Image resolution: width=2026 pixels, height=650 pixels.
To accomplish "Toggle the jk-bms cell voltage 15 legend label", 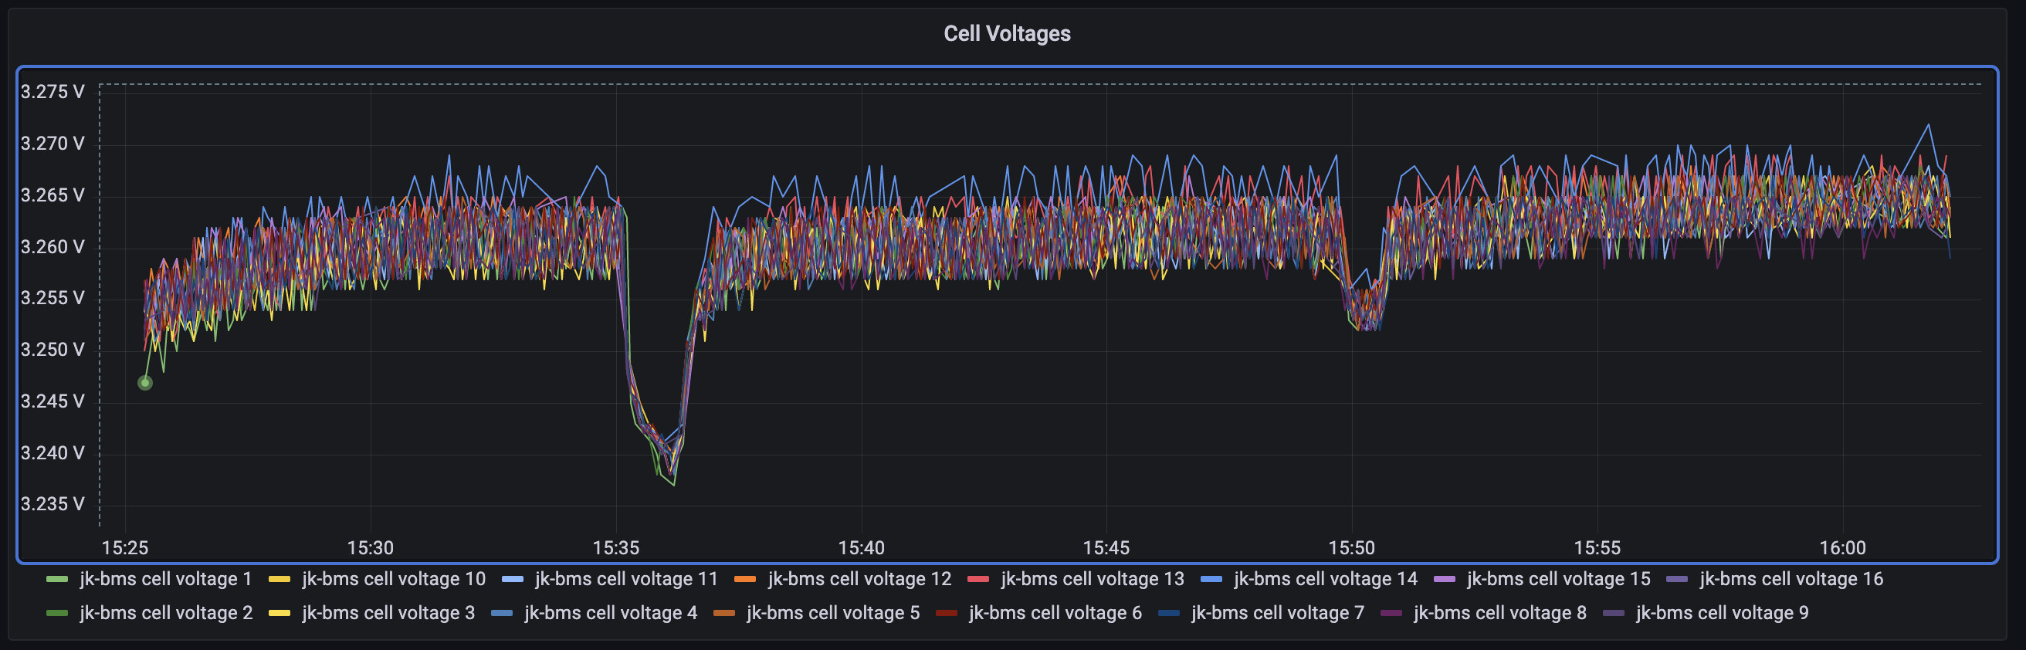I will [x=1558, y=579].
